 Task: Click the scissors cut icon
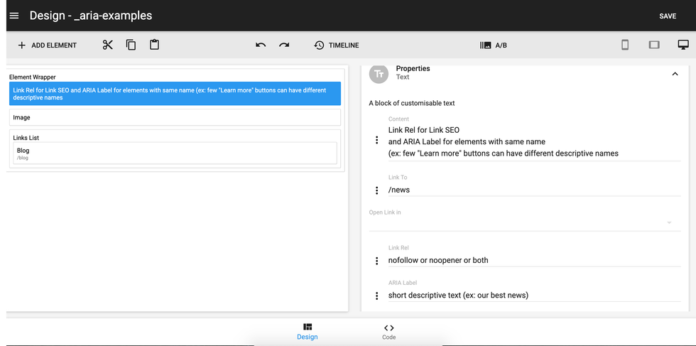pos(108,45)
